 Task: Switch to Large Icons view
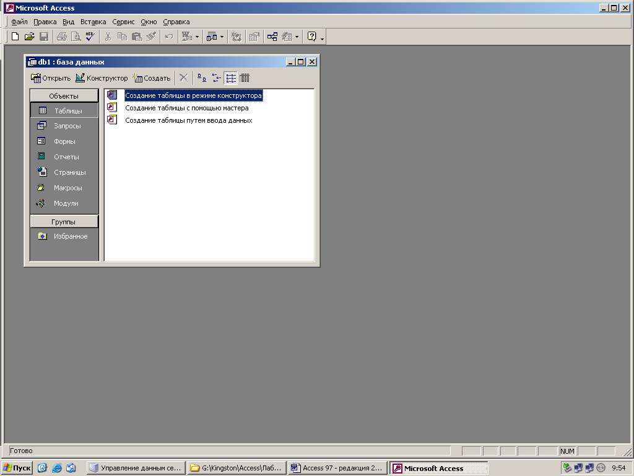point(201,77)
